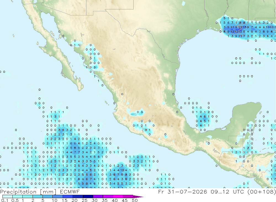Click the '15' legend scale label
The height and width of the screenshot is (202, 276).
click(x=65, y=200)
